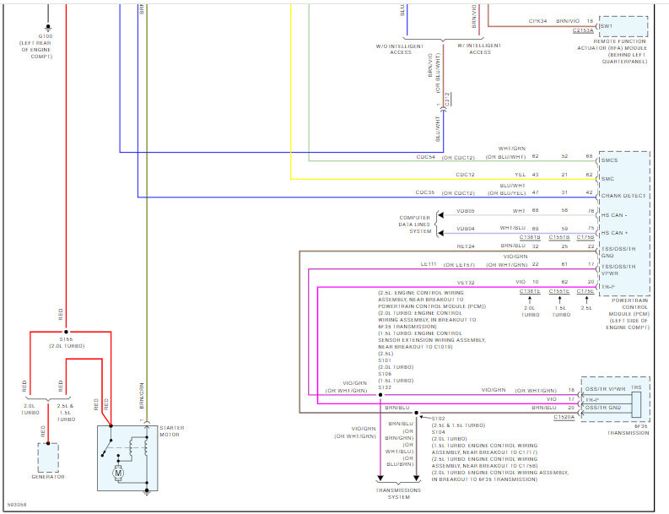669x514 pixels.
Task: Click the brown/blue arrow into Transmissions System
Action: point(417,479)
